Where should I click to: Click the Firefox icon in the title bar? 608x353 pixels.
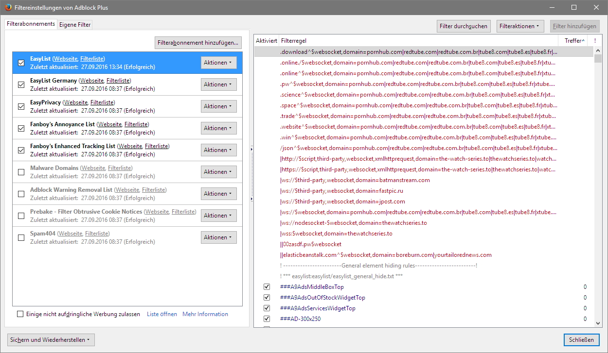point(9,7)
